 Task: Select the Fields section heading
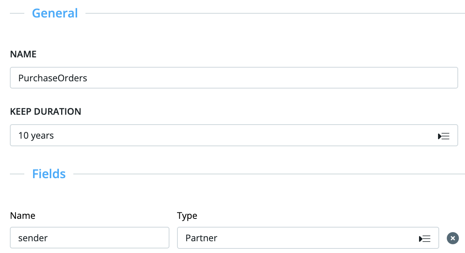point(49,174)
